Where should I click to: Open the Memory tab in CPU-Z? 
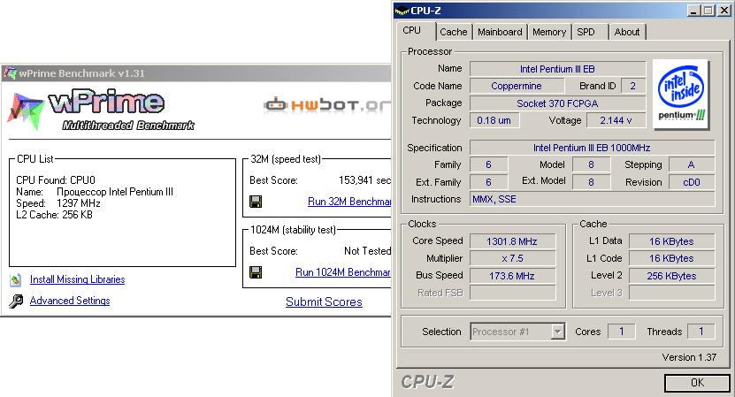point(549,32)
